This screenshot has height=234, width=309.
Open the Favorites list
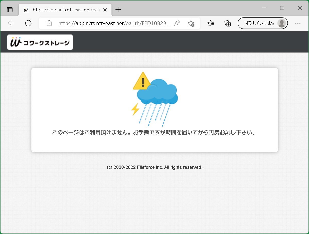click(211, 23)
